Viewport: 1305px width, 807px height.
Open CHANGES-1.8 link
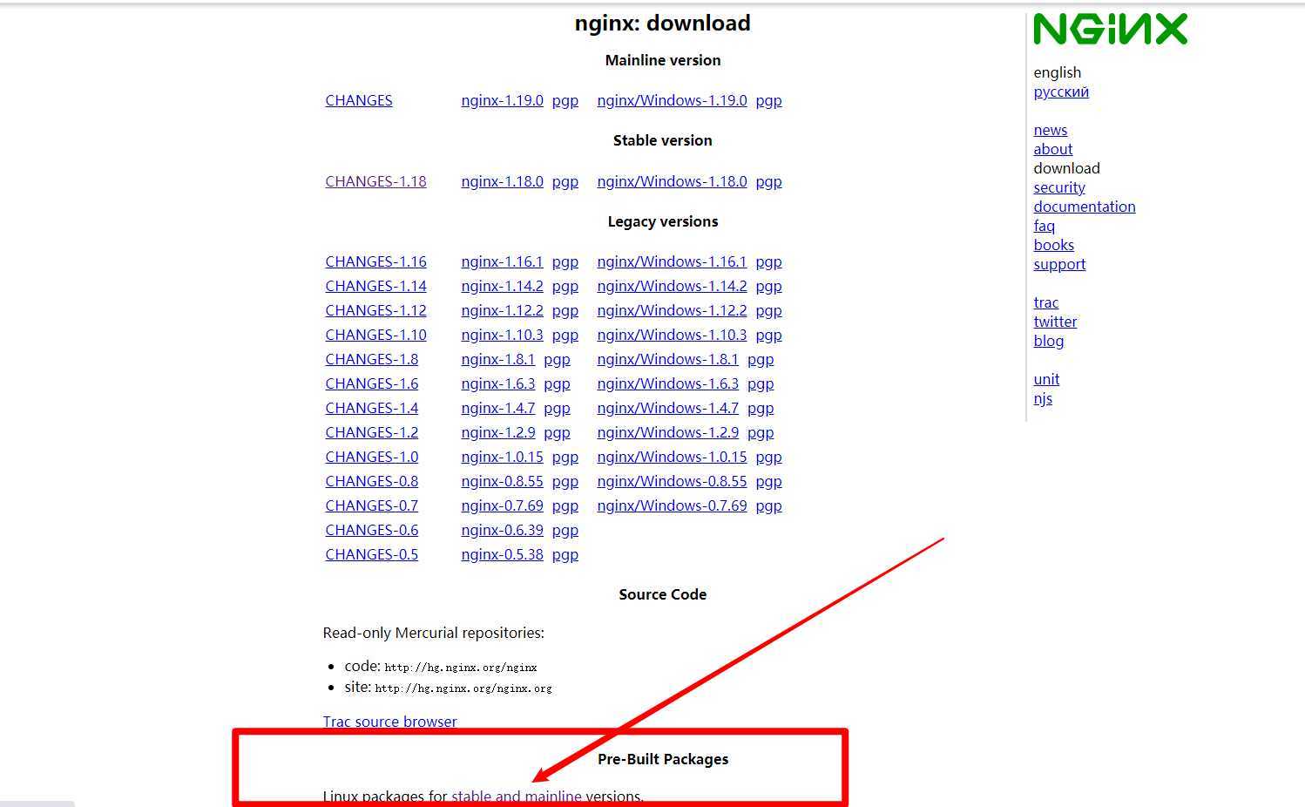click(371, 359)
